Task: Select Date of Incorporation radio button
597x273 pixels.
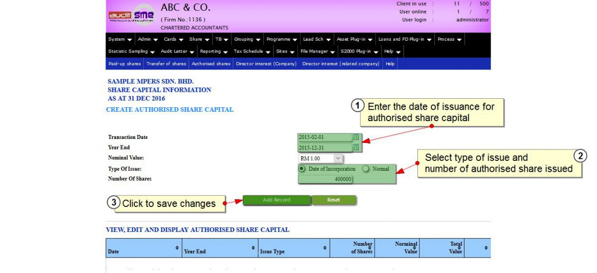Action: tap(302, 169)
